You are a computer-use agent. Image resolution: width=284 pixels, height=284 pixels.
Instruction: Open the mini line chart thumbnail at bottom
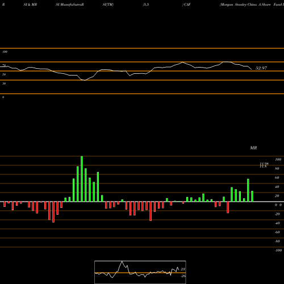pos(140,272)
